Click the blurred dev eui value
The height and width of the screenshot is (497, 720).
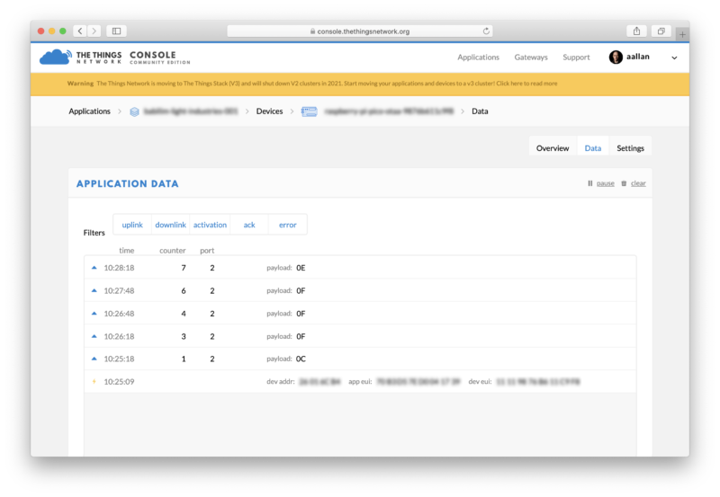pos(537,381)
